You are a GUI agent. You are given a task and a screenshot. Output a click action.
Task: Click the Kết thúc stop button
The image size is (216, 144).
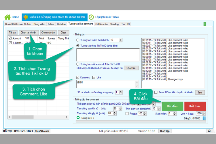195,106
